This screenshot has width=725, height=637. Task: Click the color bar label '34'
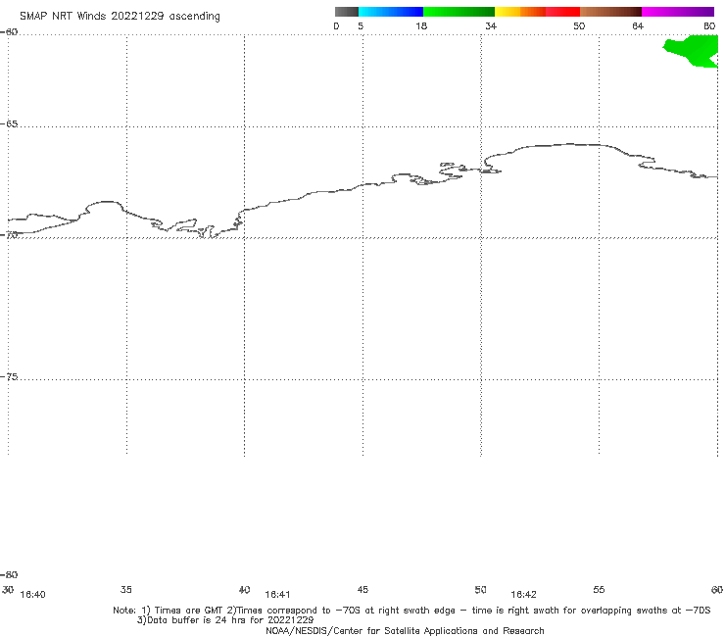[491, 26]
